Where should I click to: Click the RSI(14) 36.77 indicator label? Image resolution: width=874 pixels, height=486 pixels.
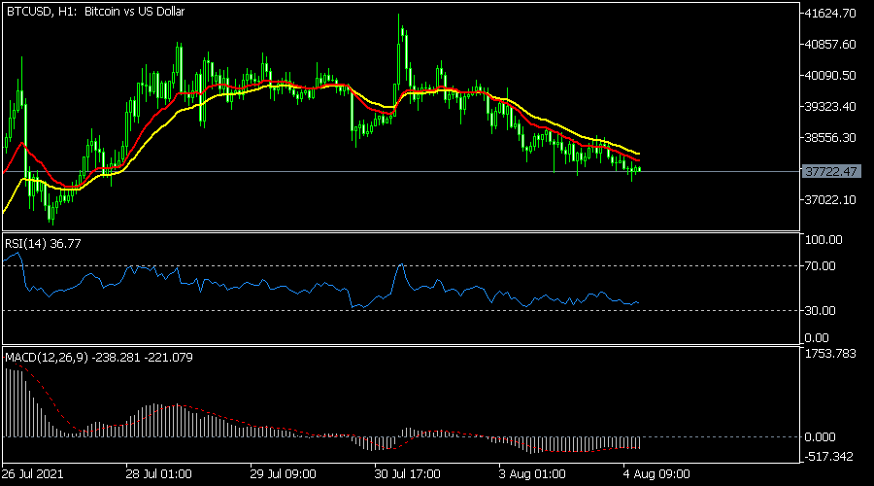(x=43, y=243)
